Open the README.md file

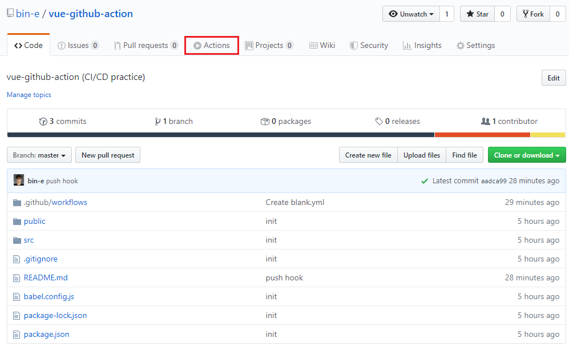[46, 278]
